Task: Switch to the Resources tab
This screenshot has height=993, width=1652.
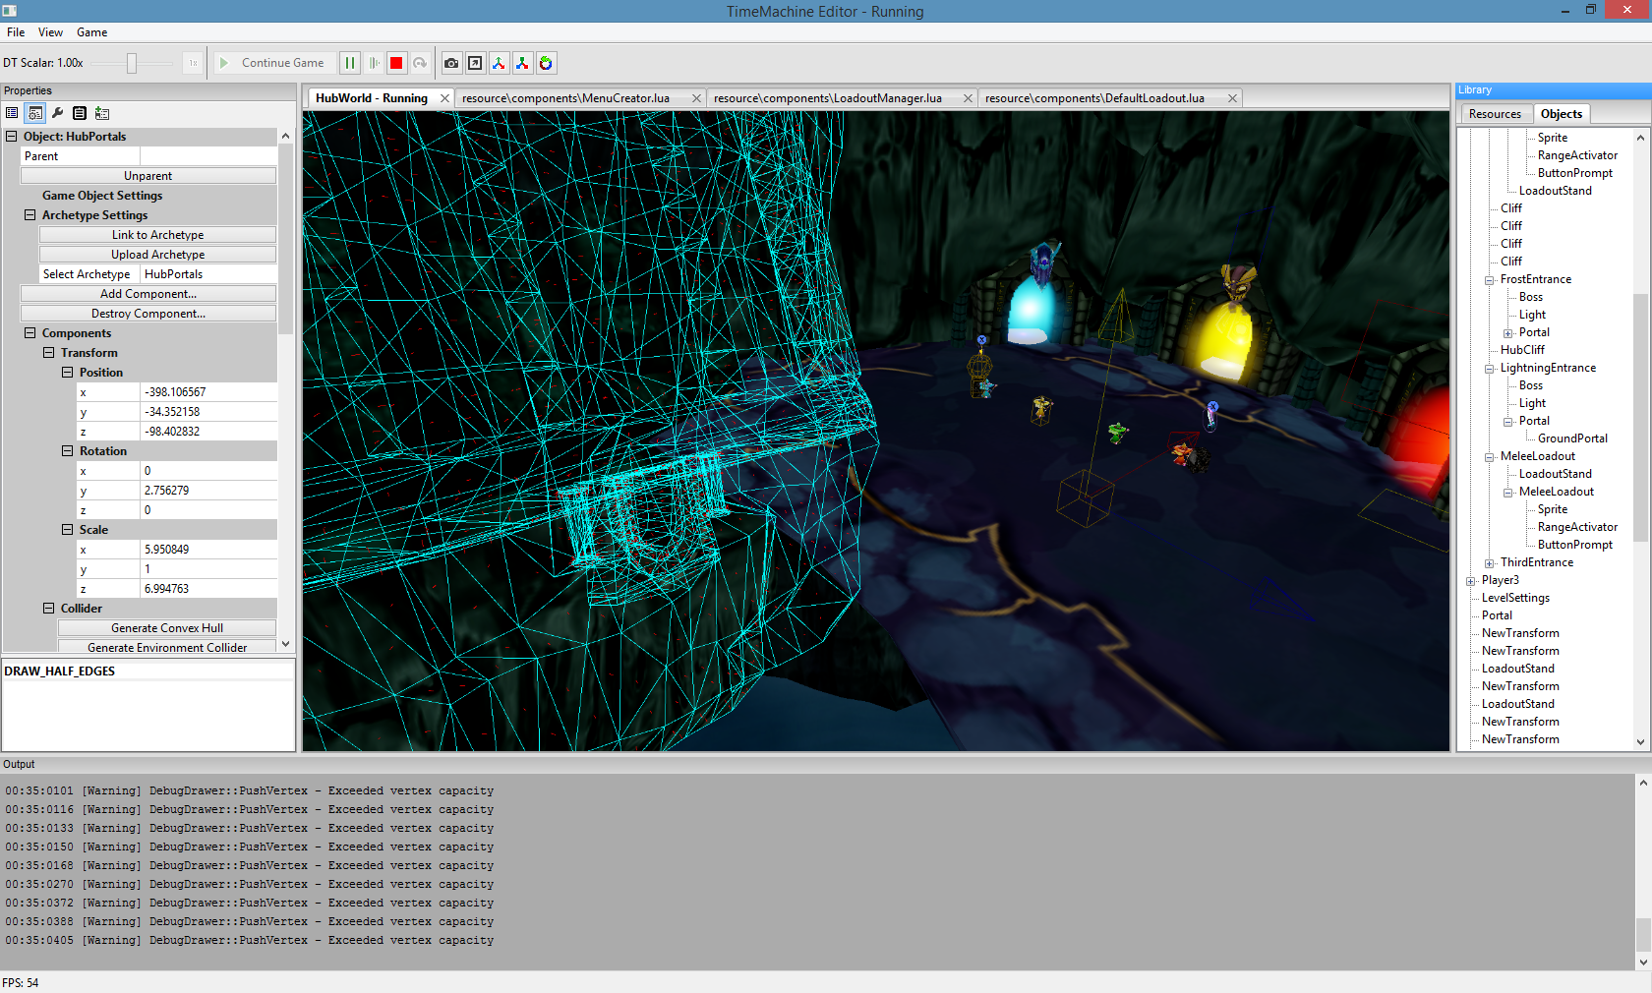Action: 1495,114
